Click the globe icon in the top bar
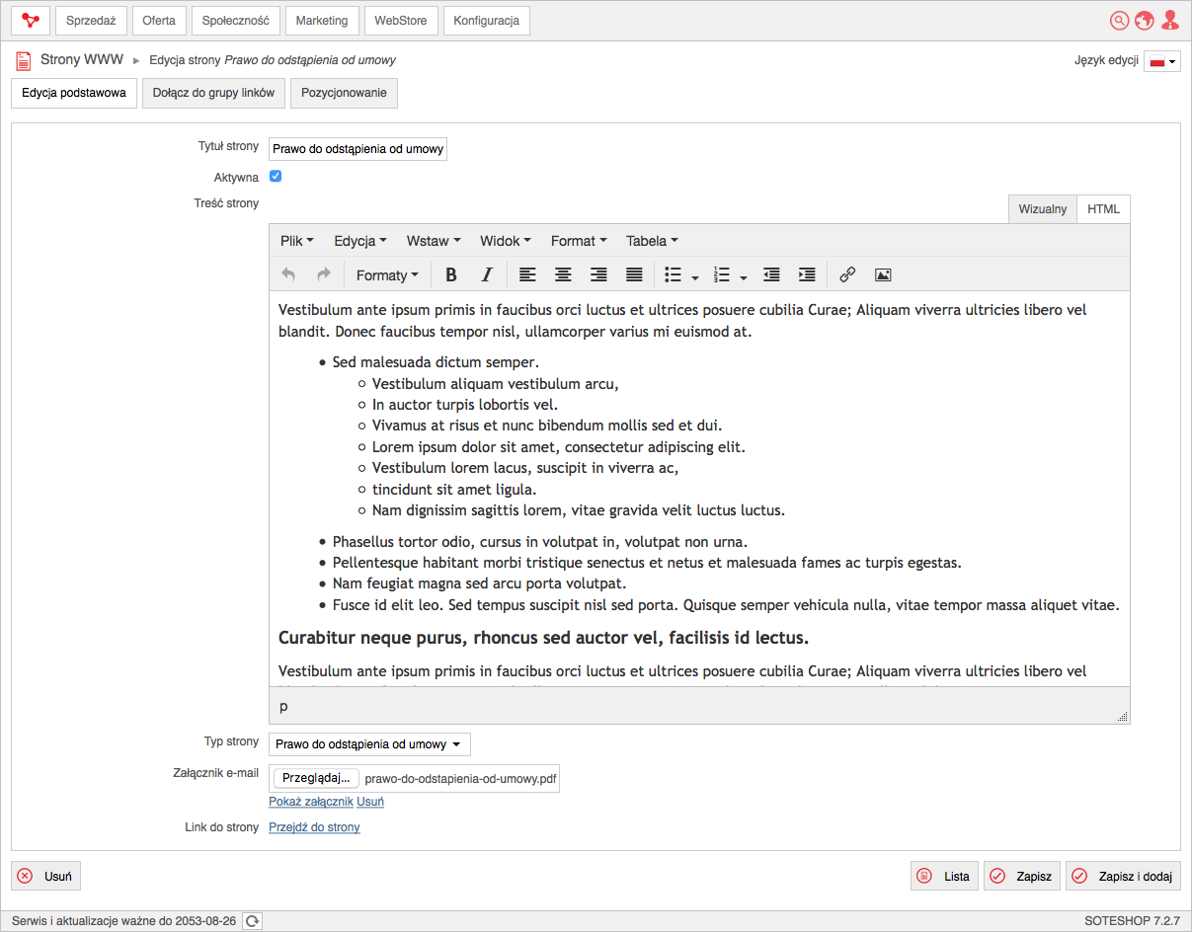 click(x=1145, y=20)
